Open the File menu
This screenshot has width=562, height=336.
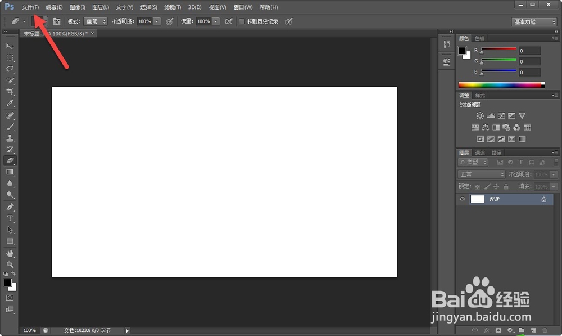point(30,7)
